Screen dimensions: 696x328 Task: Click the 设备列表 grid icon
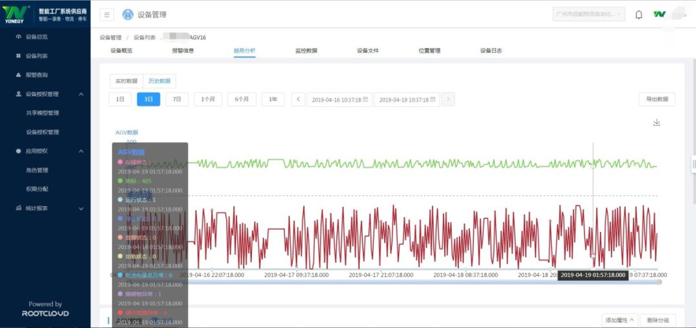pyautogui.click(x=18, y=56)
